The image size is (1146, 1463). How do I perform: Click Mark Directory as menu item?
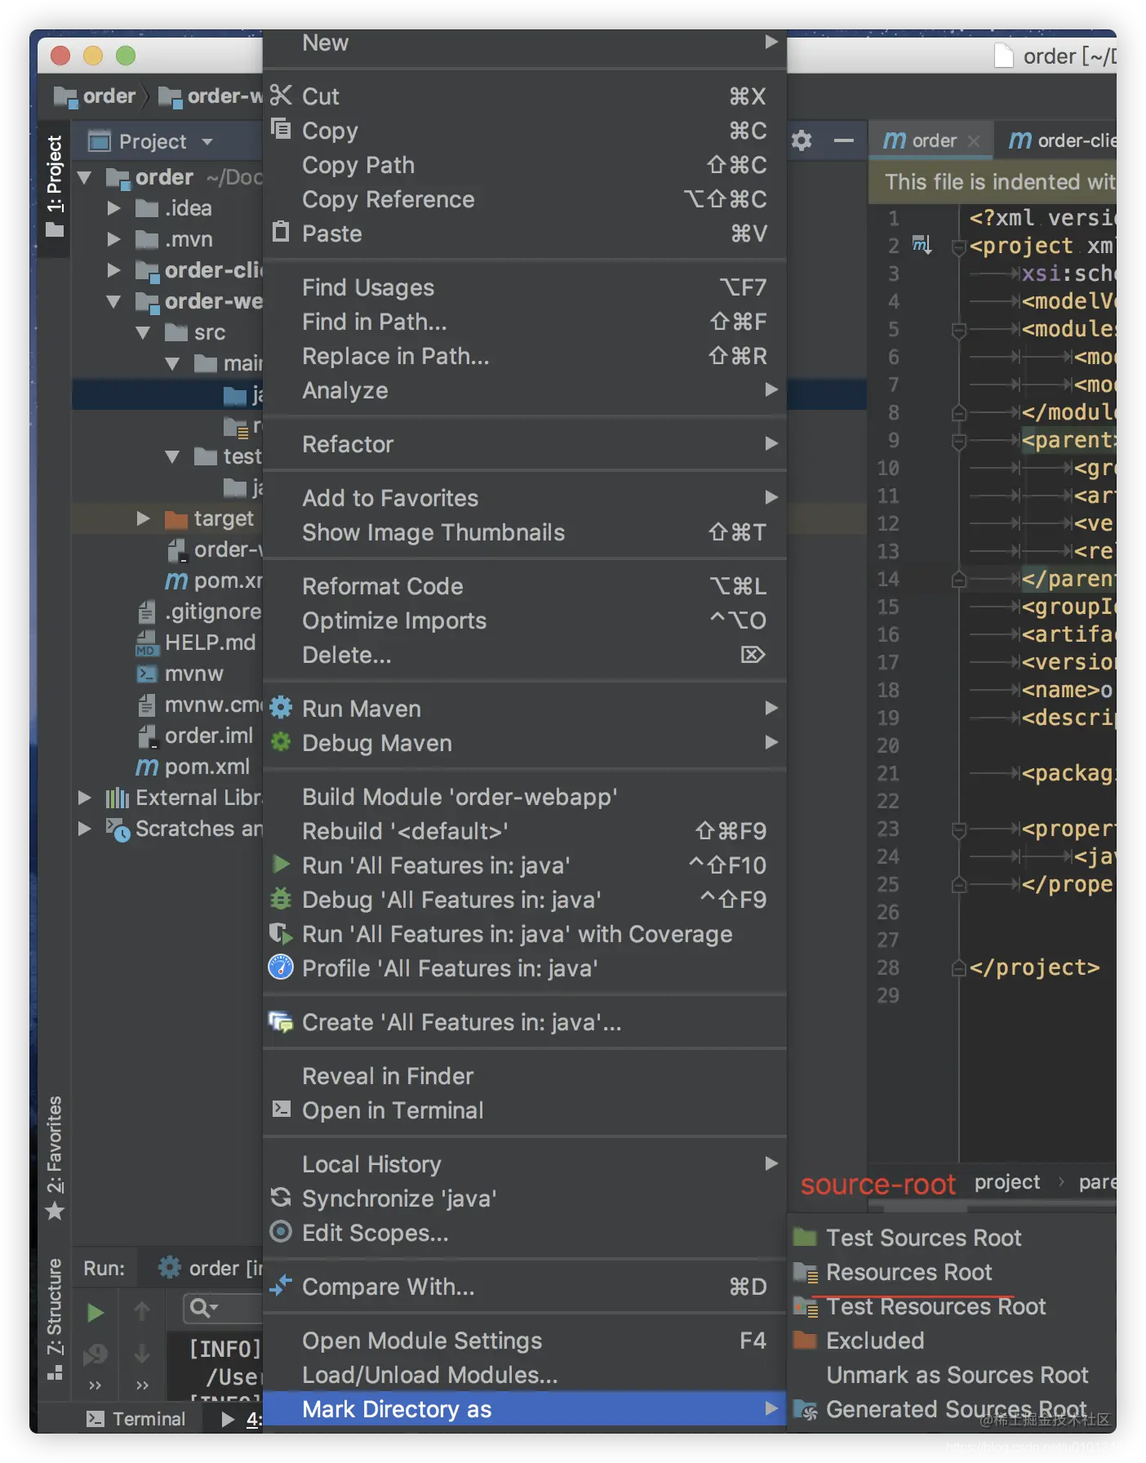[x=525, y=1409]
